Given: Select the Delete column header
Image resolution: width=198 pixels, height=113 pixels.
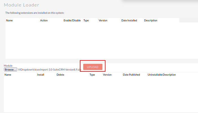Looking at the screenshot, I should [60, 75].
